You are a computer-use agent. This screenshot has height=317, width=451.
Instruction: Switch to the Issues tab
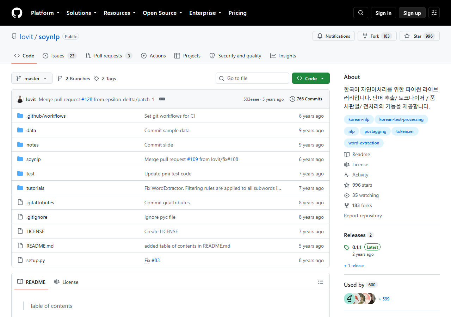(x=60, y=56)
